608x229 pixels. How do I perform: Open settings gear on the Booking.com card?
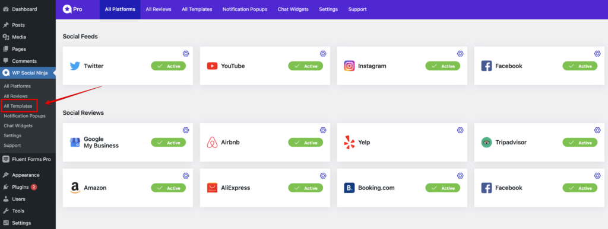coord(460,176)
